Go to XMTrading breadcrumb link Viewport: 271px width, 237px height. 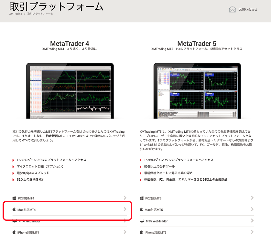16,14
